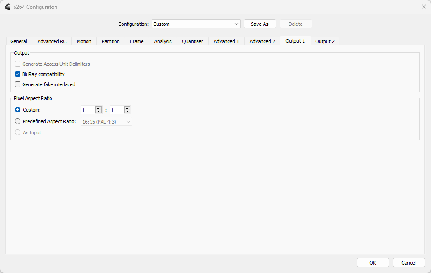Screen dimensions: 431x273
Task: Go to the Advanced 1 tab
Action: tap(226, 41)
